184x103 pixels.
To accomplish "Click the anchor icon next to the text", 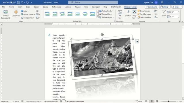I will [x=49, y=35].
